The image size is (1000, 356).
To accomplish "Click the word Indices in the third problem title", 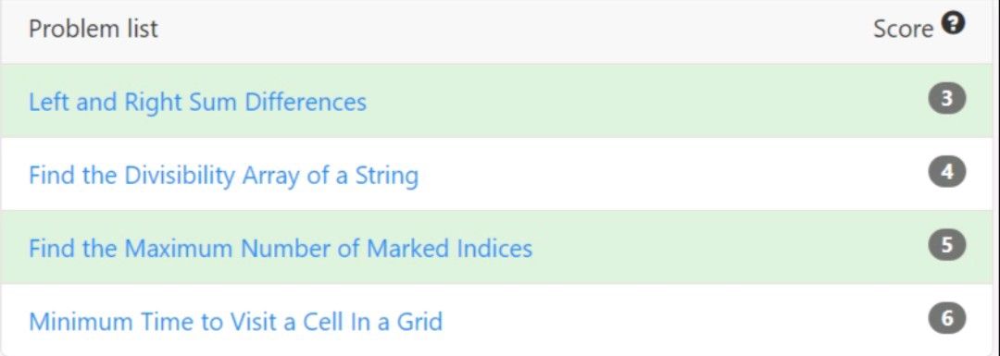I will coord(494,249).
